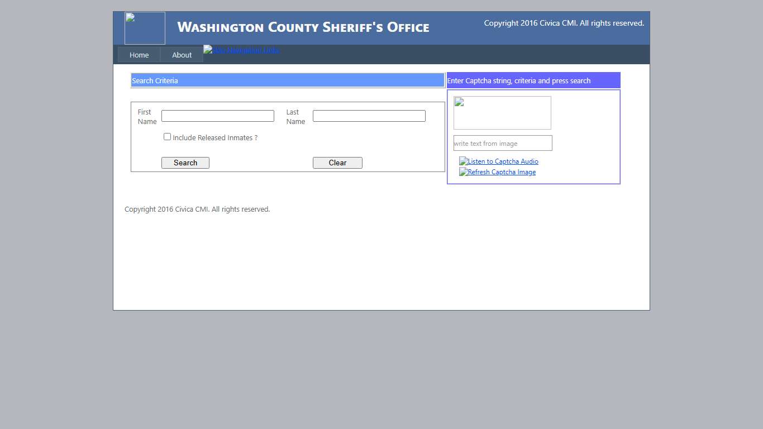Select the write text from image field

[x=502, y=143]
